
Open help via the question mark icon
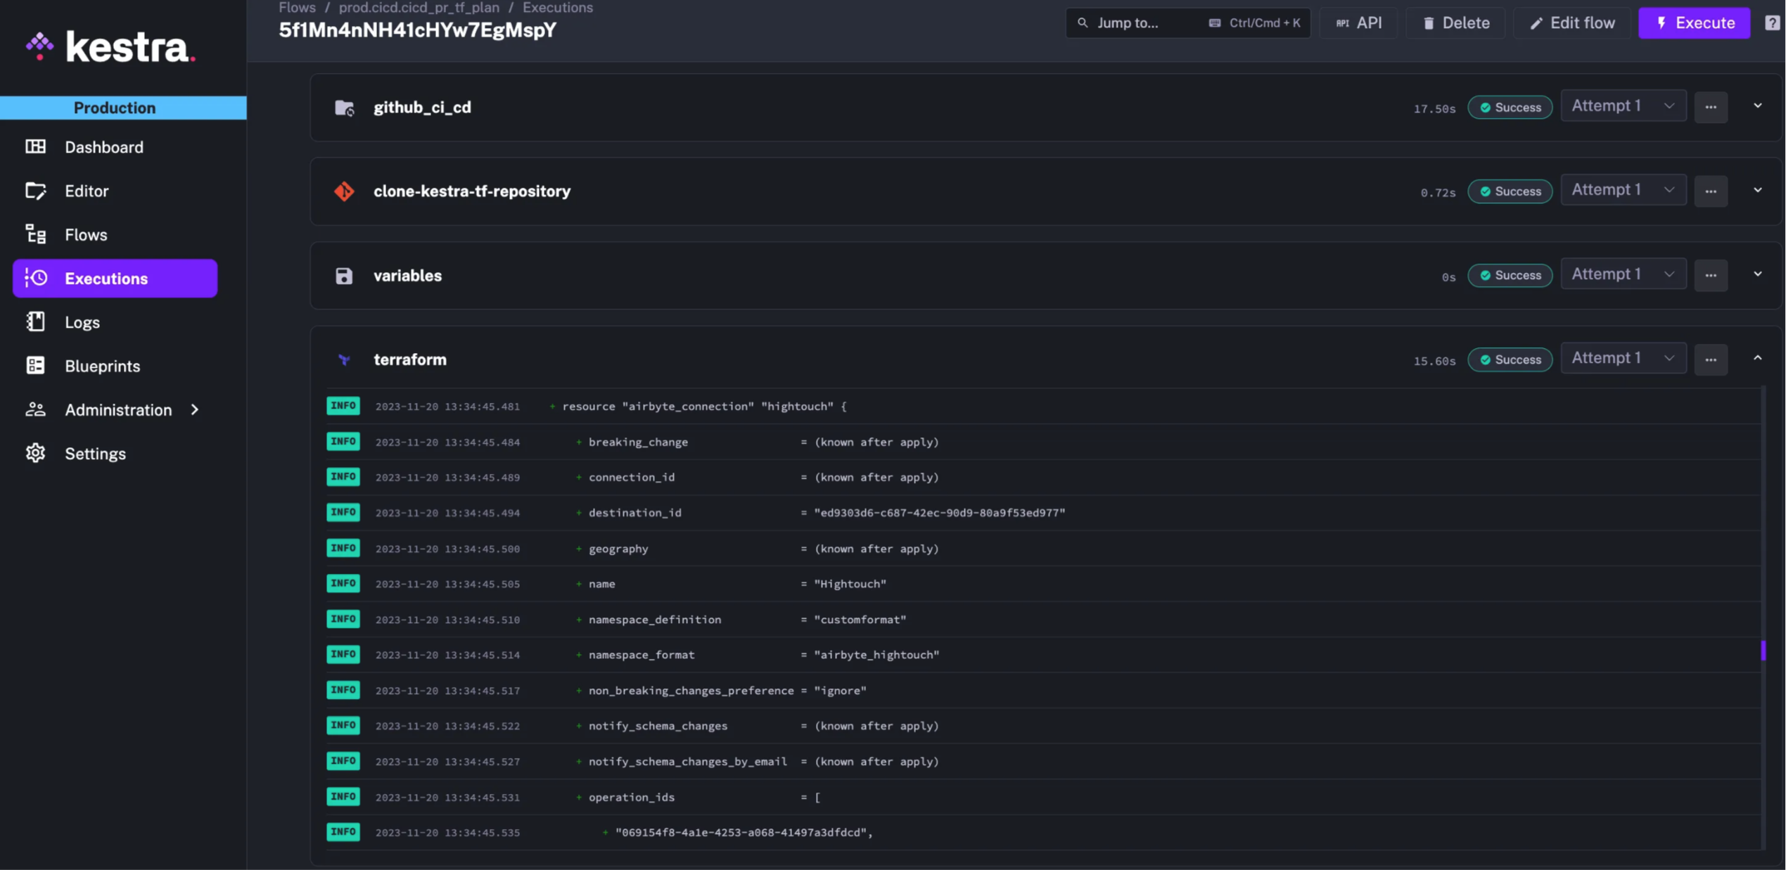click(x=1772, y=23)
